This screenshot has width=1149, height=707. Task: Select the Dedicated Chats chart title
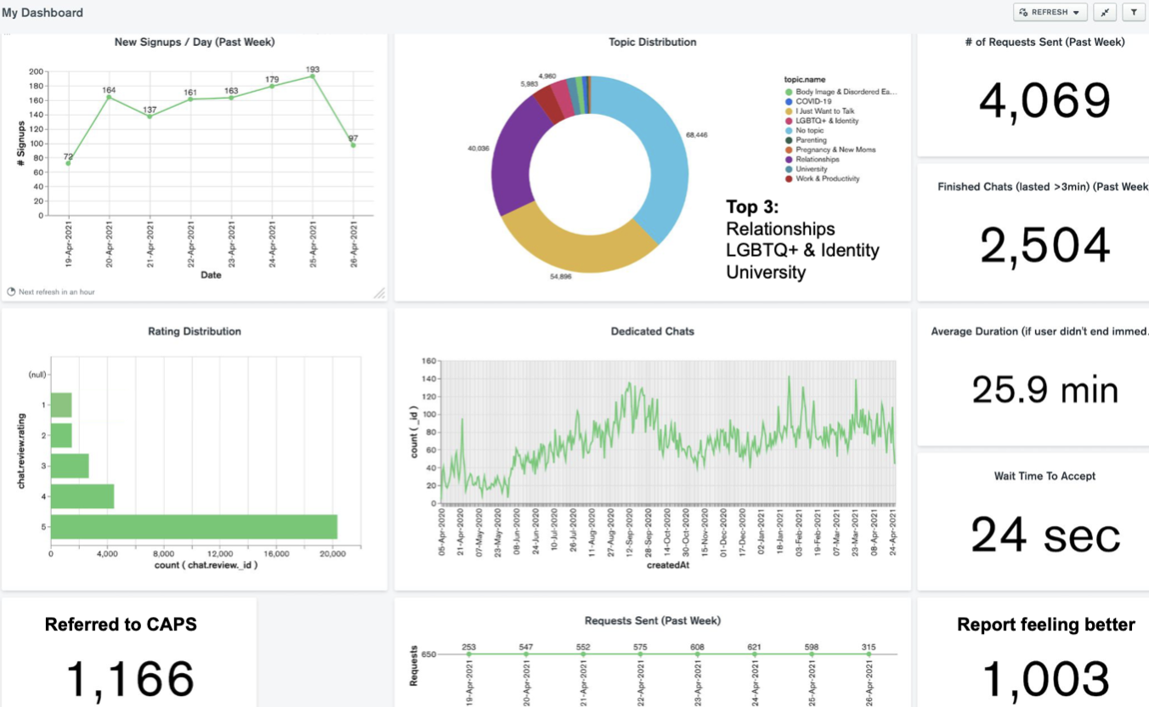(x=652, y=331)
